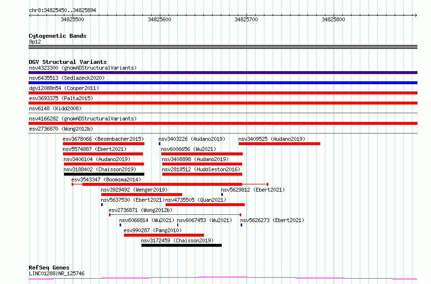Click nsv6066814 (Wu2021) label

[x=147, y=220]
